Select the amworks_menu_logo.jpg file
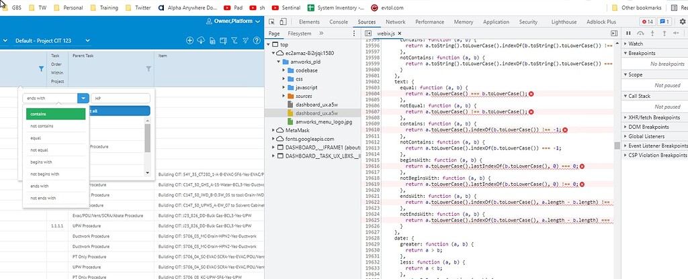Image resolution: width=688 pixels, height=279 pixels. [x=324, y=122]
